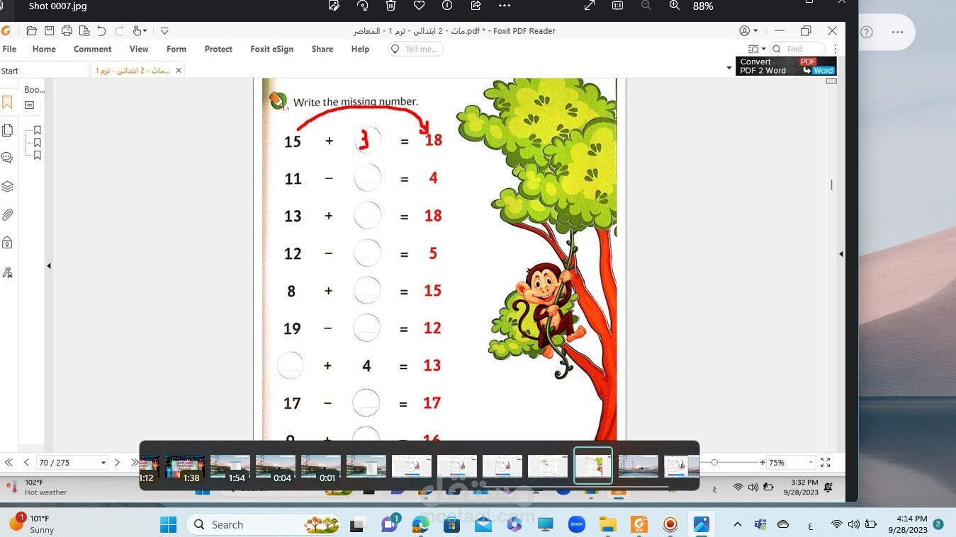Go to next page with right arrow
This screenshot has width=956, height=537.
[118, 462]
